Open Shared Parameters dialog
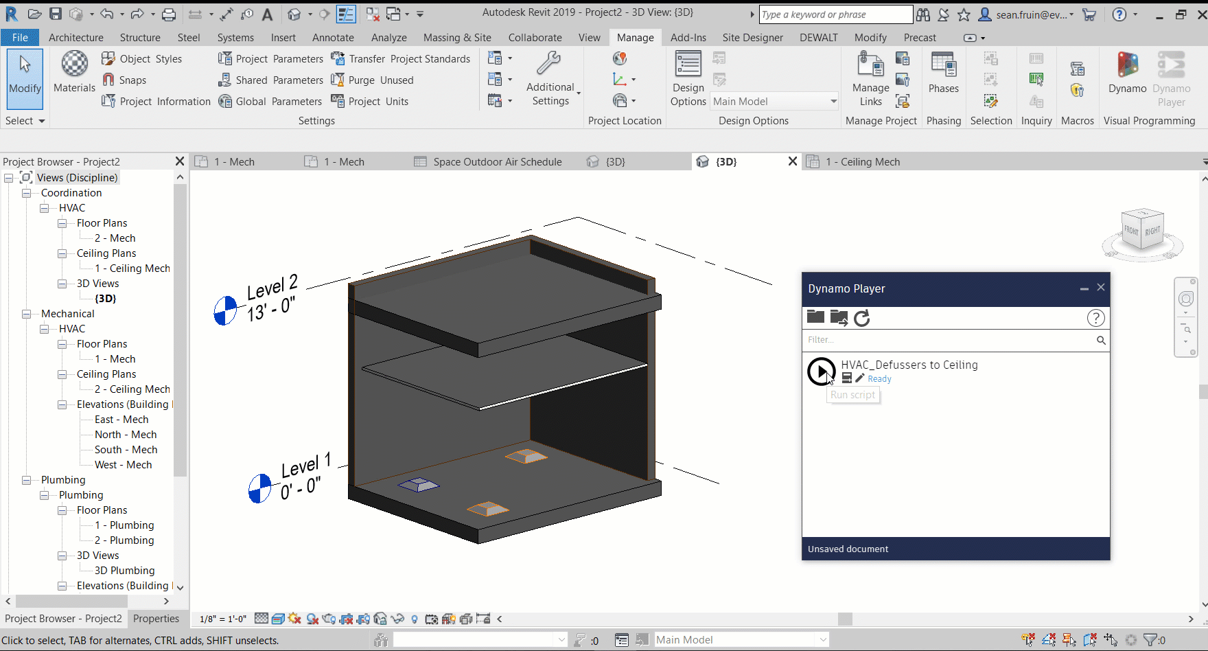Image resolution: width=1208 pixels, height=651 pixels. click(270, 80)
